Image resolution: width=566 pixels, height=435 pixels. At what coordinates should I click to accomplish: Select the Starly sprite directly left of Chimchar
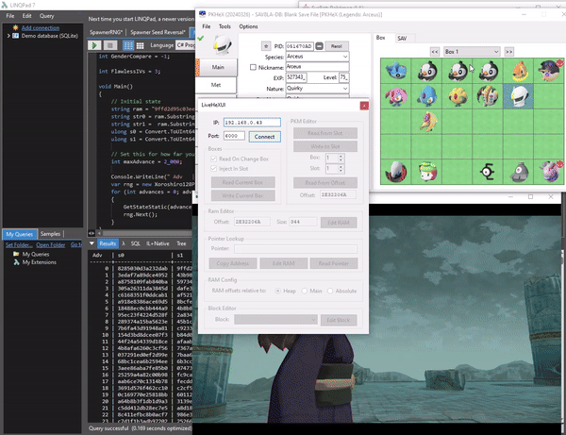pyautogui.click(x=488, y=71)
